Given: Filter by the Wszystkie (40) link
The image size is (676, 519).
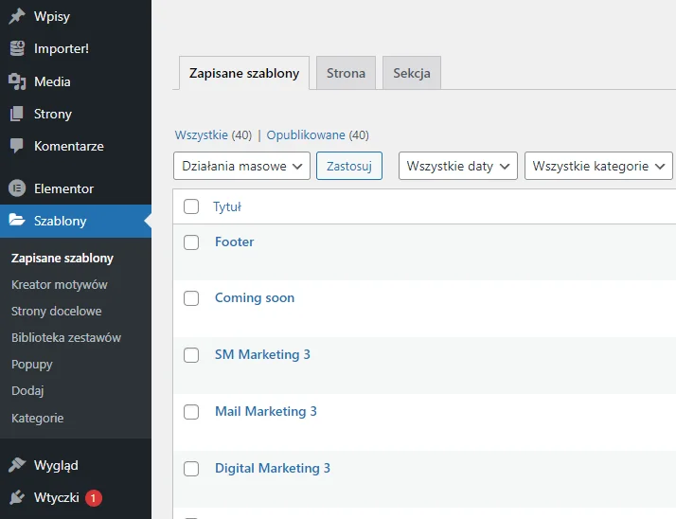Looking at the screenshot, I should 213,135.
